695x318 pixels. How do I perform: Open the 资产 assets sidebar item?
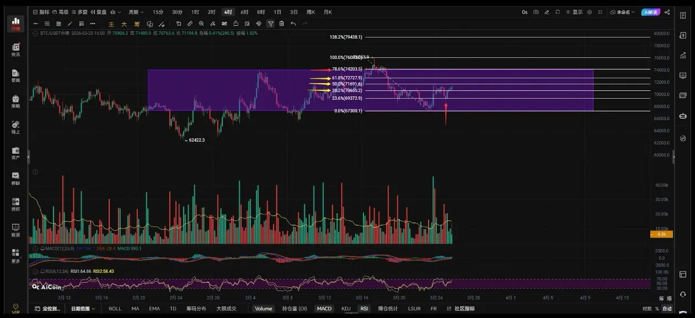pos(15,153)
